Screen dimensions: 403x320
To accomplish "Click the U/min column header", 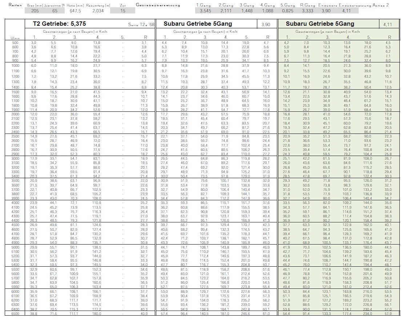I will click(x=15, y=37).
